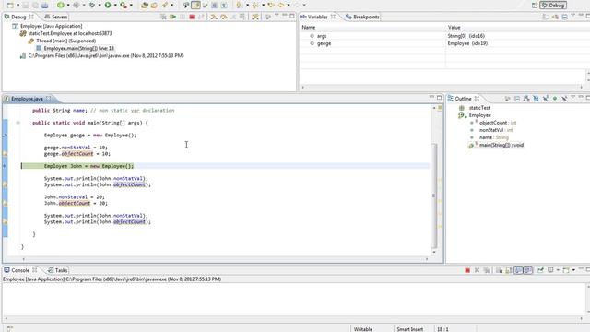Image resolution: width=590 pixels, height=332 pixels.
Task: Select objectCount : int in Outline
Action: coord(498,123)
